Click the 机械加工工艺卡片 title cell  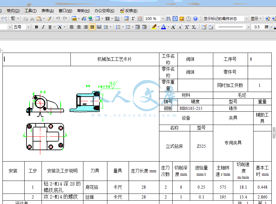click(x=115, y=59)
